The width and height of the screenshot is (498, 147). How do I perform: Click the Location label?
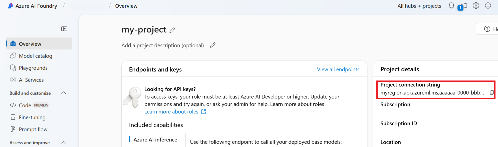tap(391, 142)
